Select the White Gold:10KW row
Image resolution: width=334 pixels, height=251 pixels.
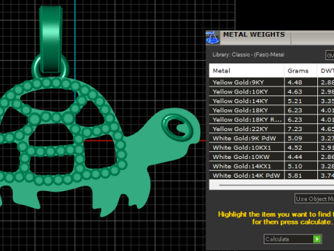pos(271,157)
